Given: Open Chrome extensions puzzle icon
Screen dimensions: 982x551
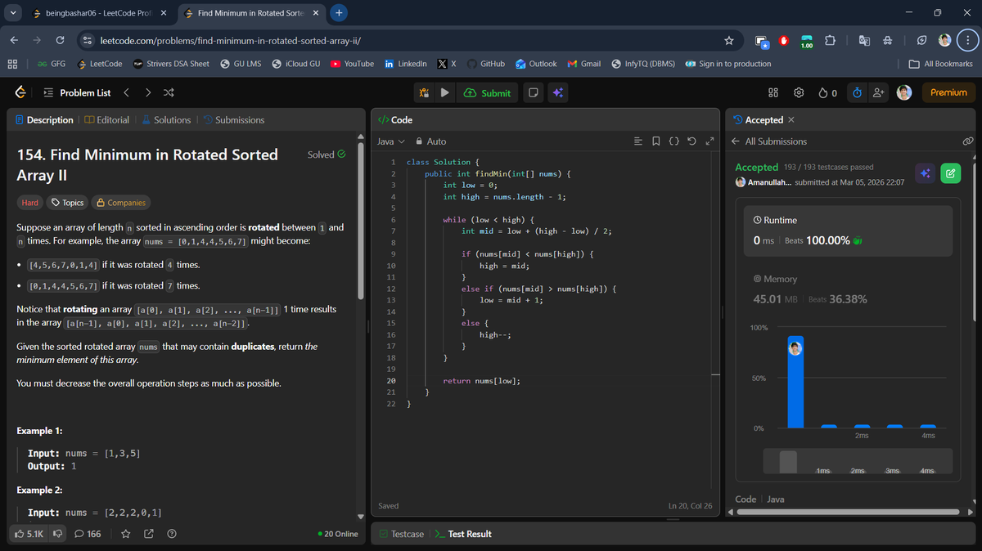Looking at the screenshot, I should point(830,40).
